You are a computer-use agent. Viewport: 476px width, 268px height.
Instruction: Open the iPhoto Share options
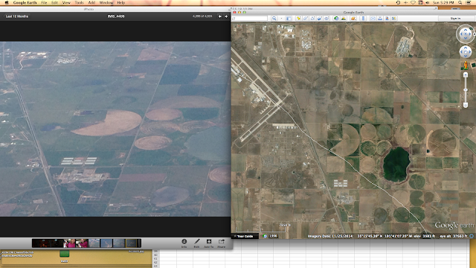(x=222, y=243)
